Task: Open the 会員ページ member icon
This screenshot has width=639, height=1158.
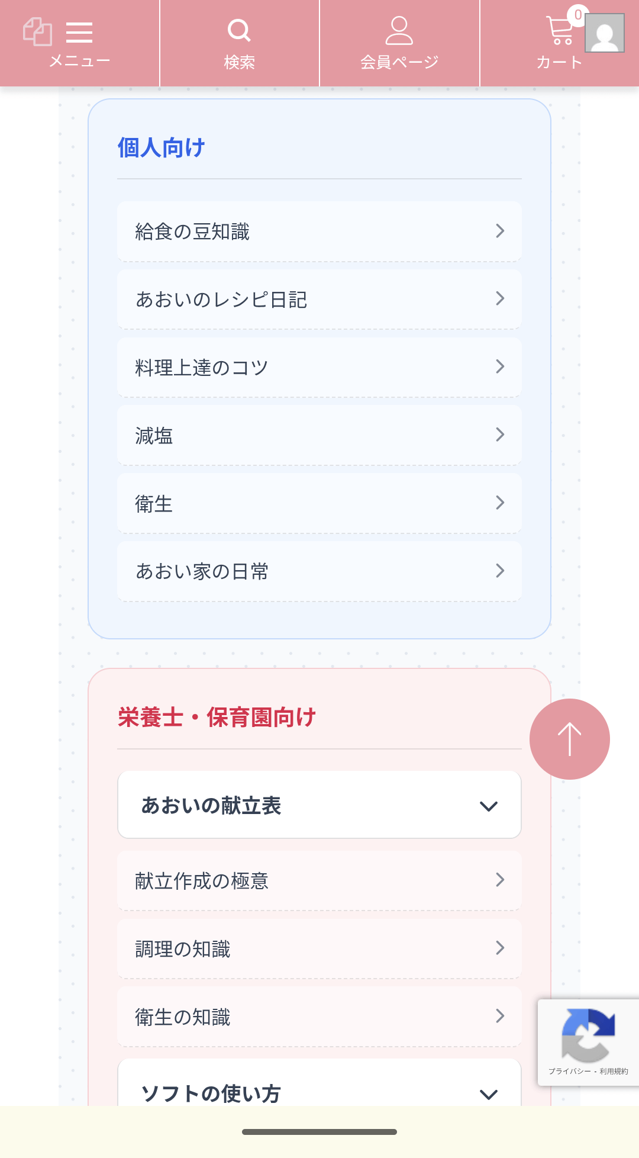Action: (x=399, y=31)
